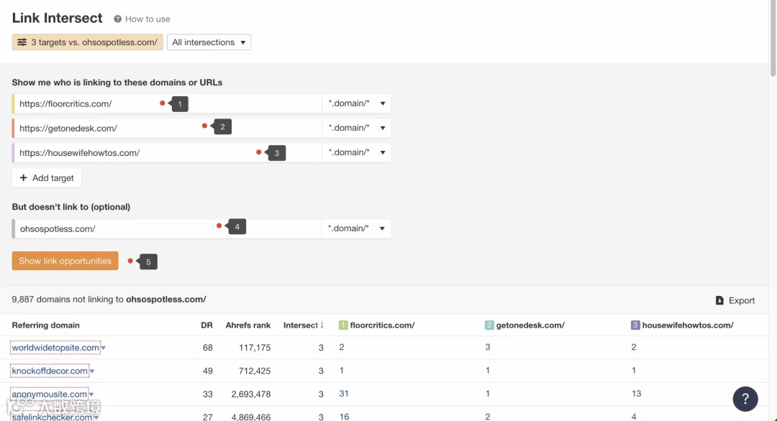Click housewifehowtos link count 13 for anonymousite.com
This screenshot has width=777, height=421.
(636, 393)
